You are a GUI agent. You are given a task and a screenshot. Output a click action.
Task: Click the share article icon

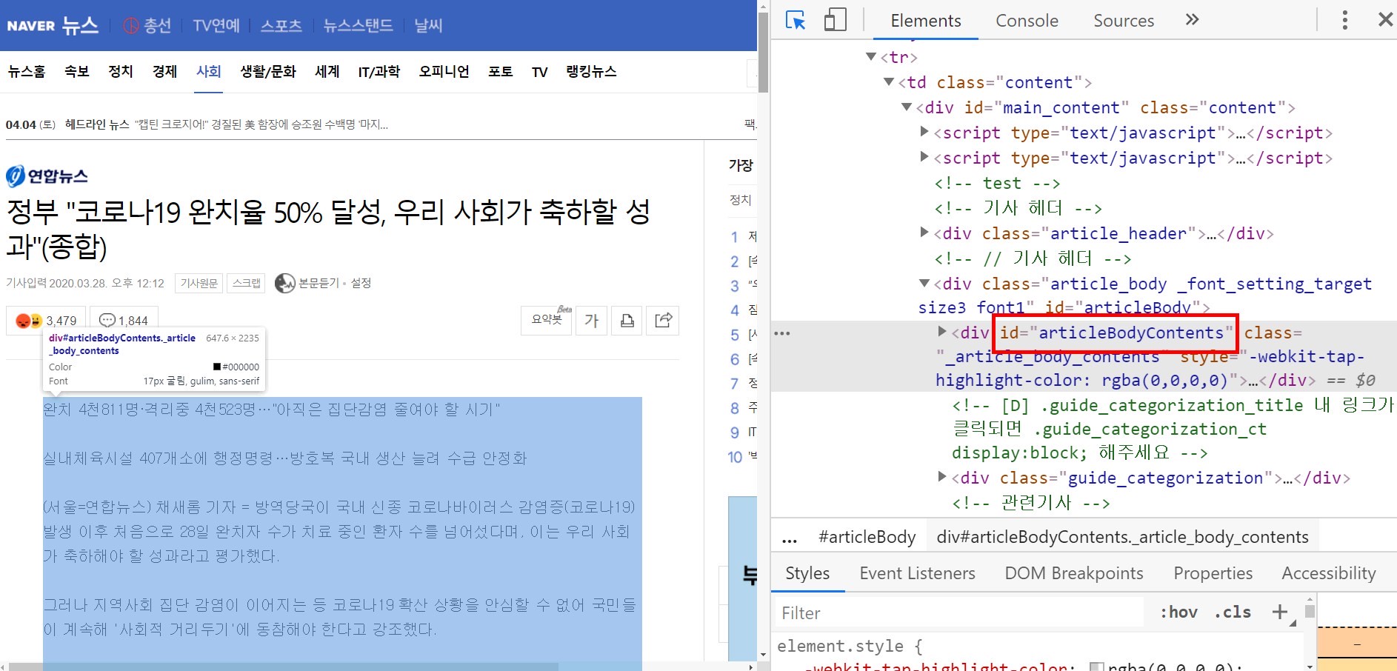(x=663, y=320)
